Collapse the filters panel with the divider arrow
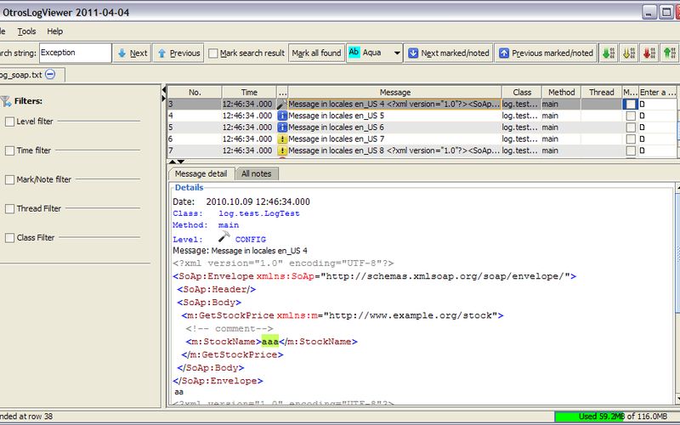This screenshot has height=425, width=680. click(x=163, y=89)
